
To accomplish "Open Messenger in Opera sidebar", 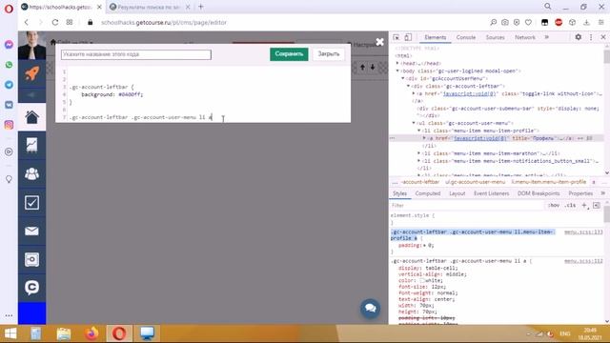I will pos(9,45).
